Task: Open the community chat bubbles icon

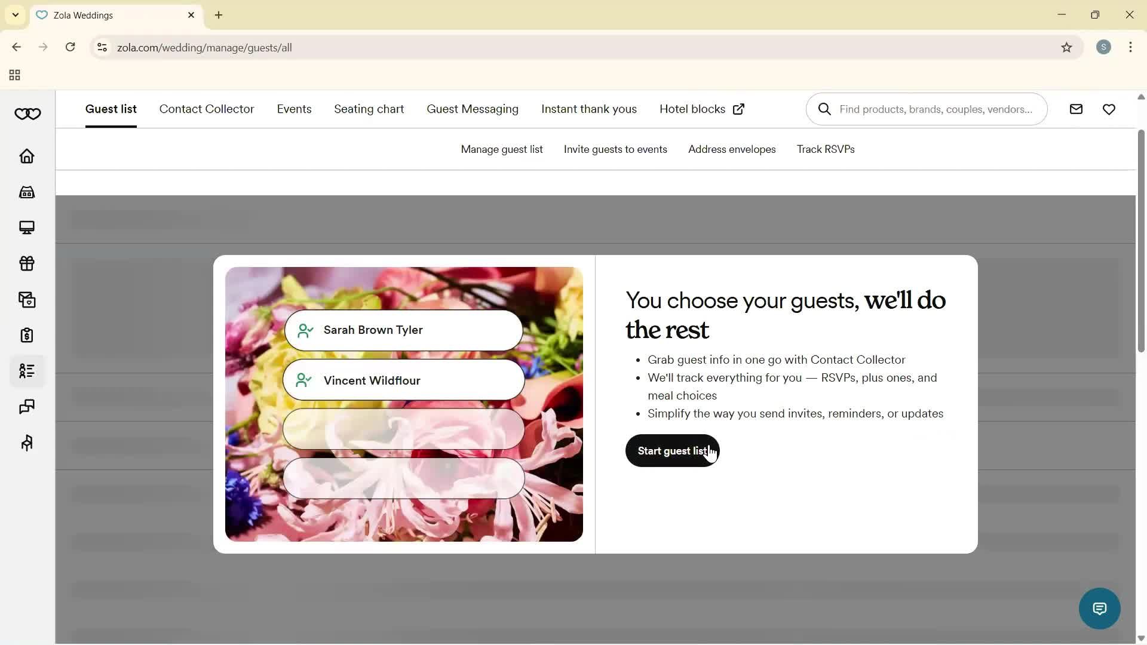Action: [x=27, y=407]
